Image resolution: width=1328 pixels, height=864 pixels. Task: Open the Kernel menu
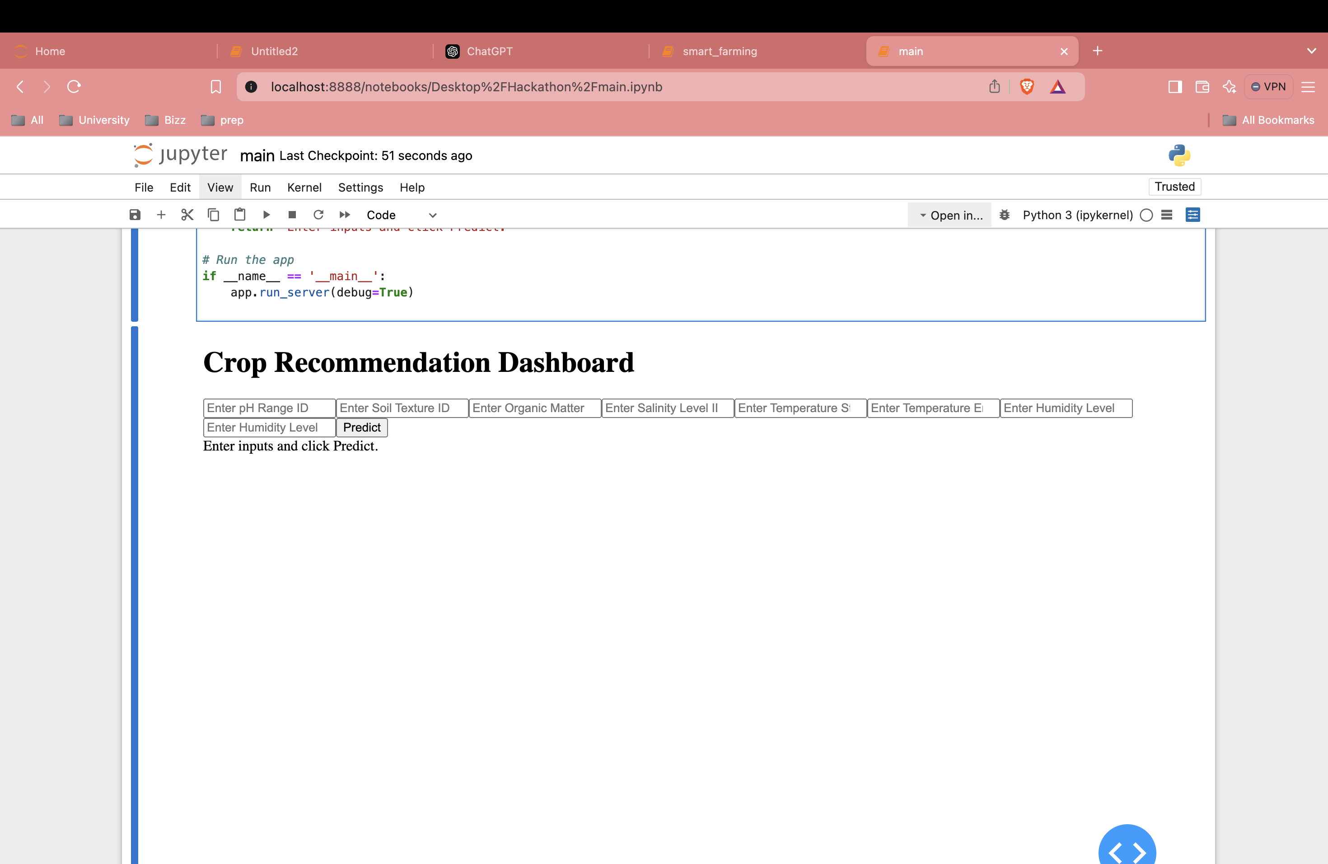pos(304,188)
